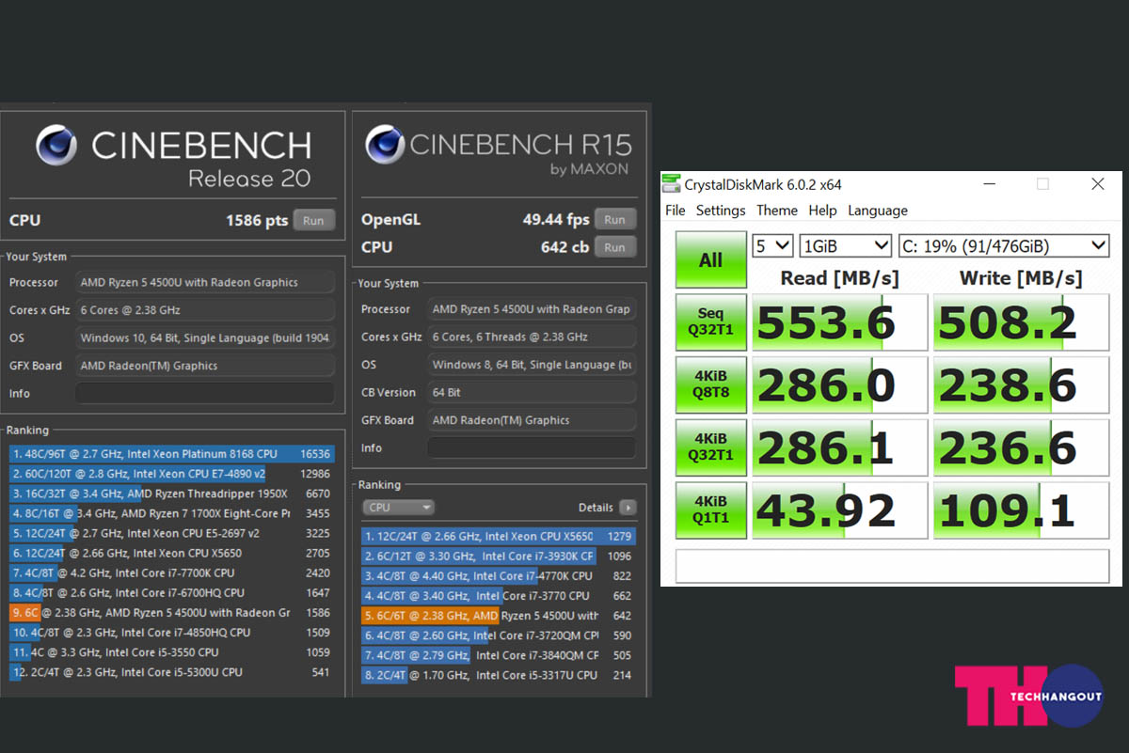Select the '6 Cores, 6 Threads @ 2.38 GHz' field
This screenshot has height=753, width=1129.
click(x=532, y=337)
